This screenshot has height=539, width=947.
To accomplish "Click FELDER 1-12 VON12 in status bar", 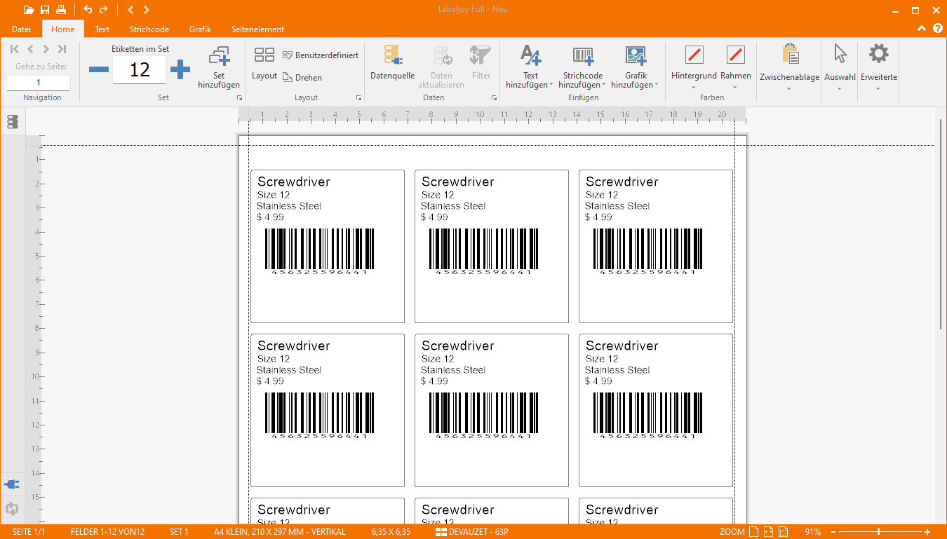I will click(x=107, y=532).
